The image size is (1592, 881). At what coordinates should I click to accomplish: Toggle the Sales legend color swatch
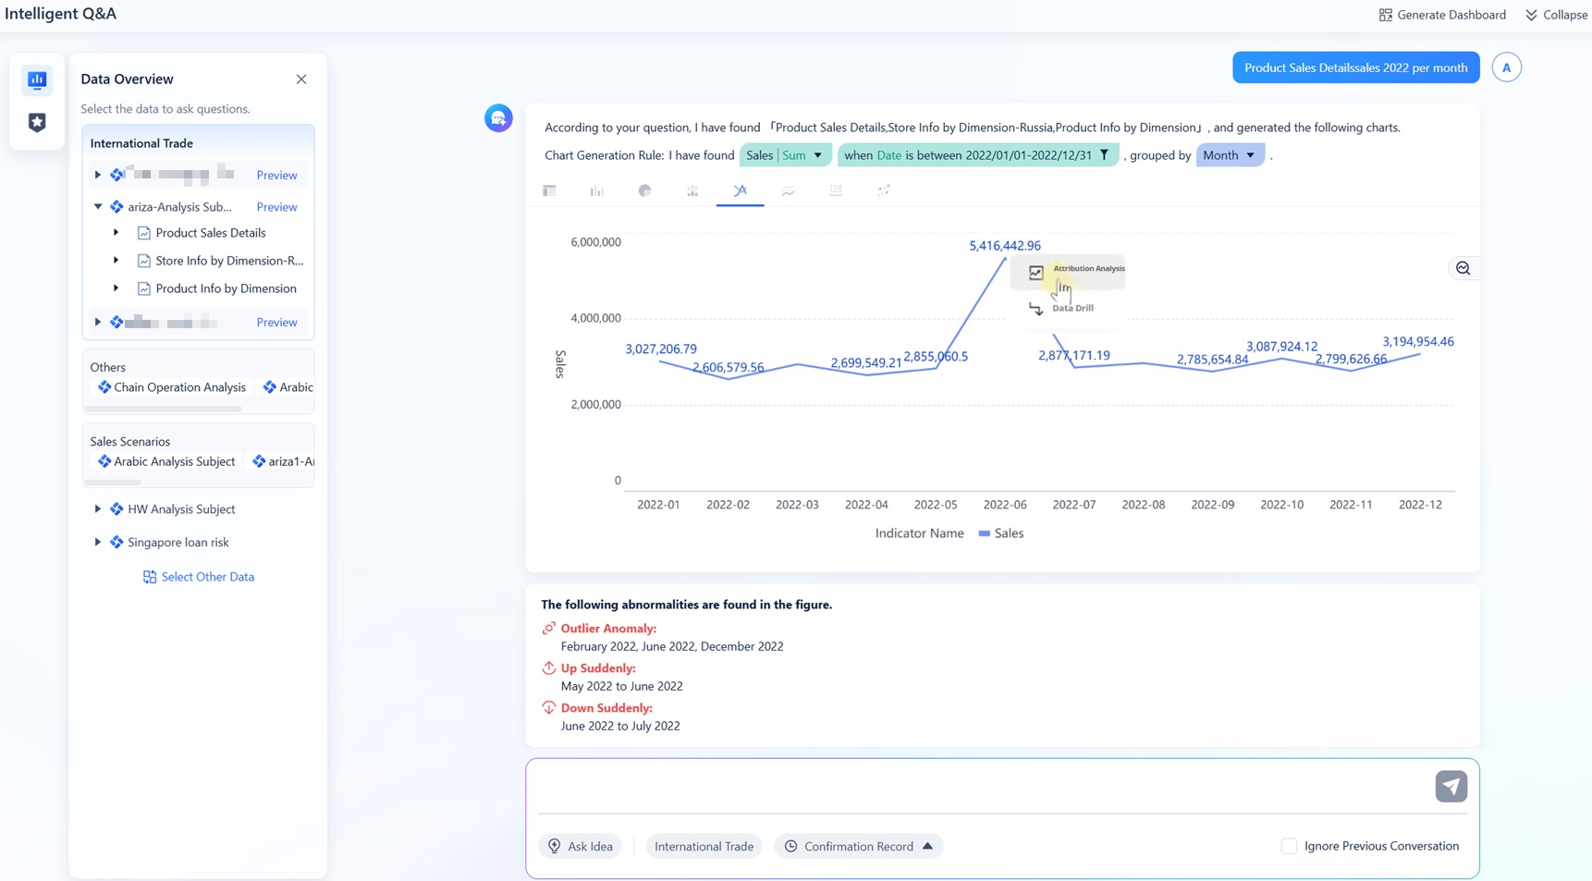[x=984, y=533]
